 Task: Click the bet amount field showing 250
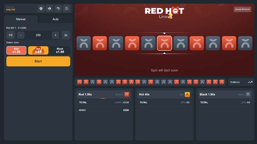point(38,35)
